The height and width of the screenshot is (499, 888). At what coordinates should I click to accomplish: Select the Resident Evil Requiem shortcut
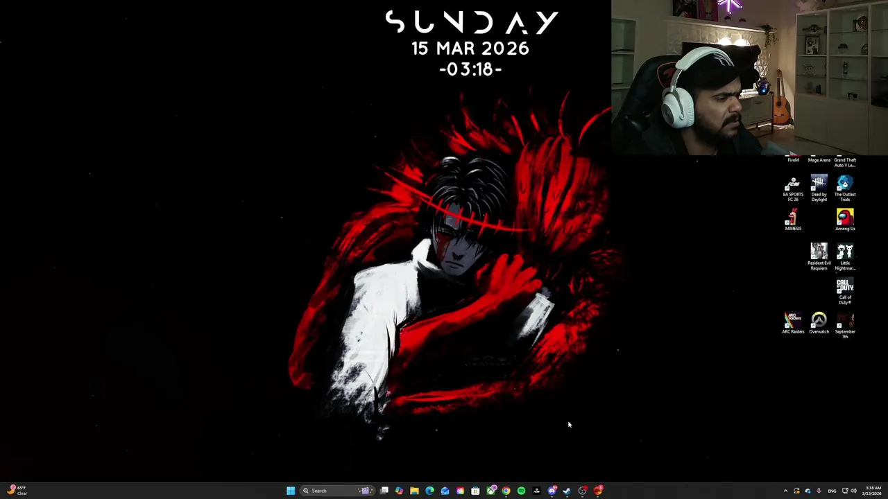(819, 256)
